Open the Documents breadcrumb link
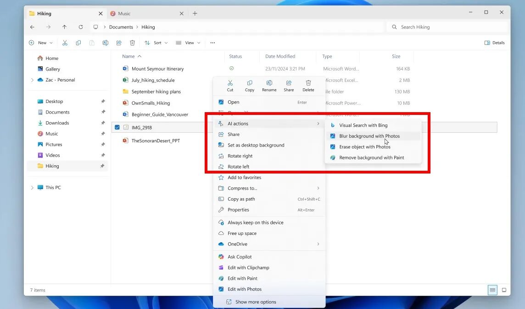This screenshot has height=309, width=525. click(x=121, y=27)
